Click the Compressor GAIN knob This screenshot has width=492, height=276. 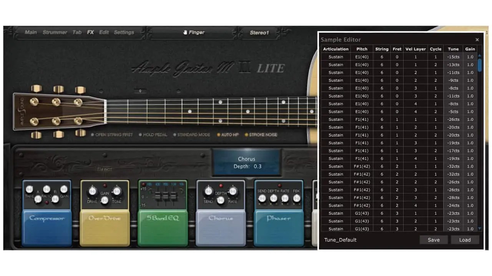coord(64,189)
